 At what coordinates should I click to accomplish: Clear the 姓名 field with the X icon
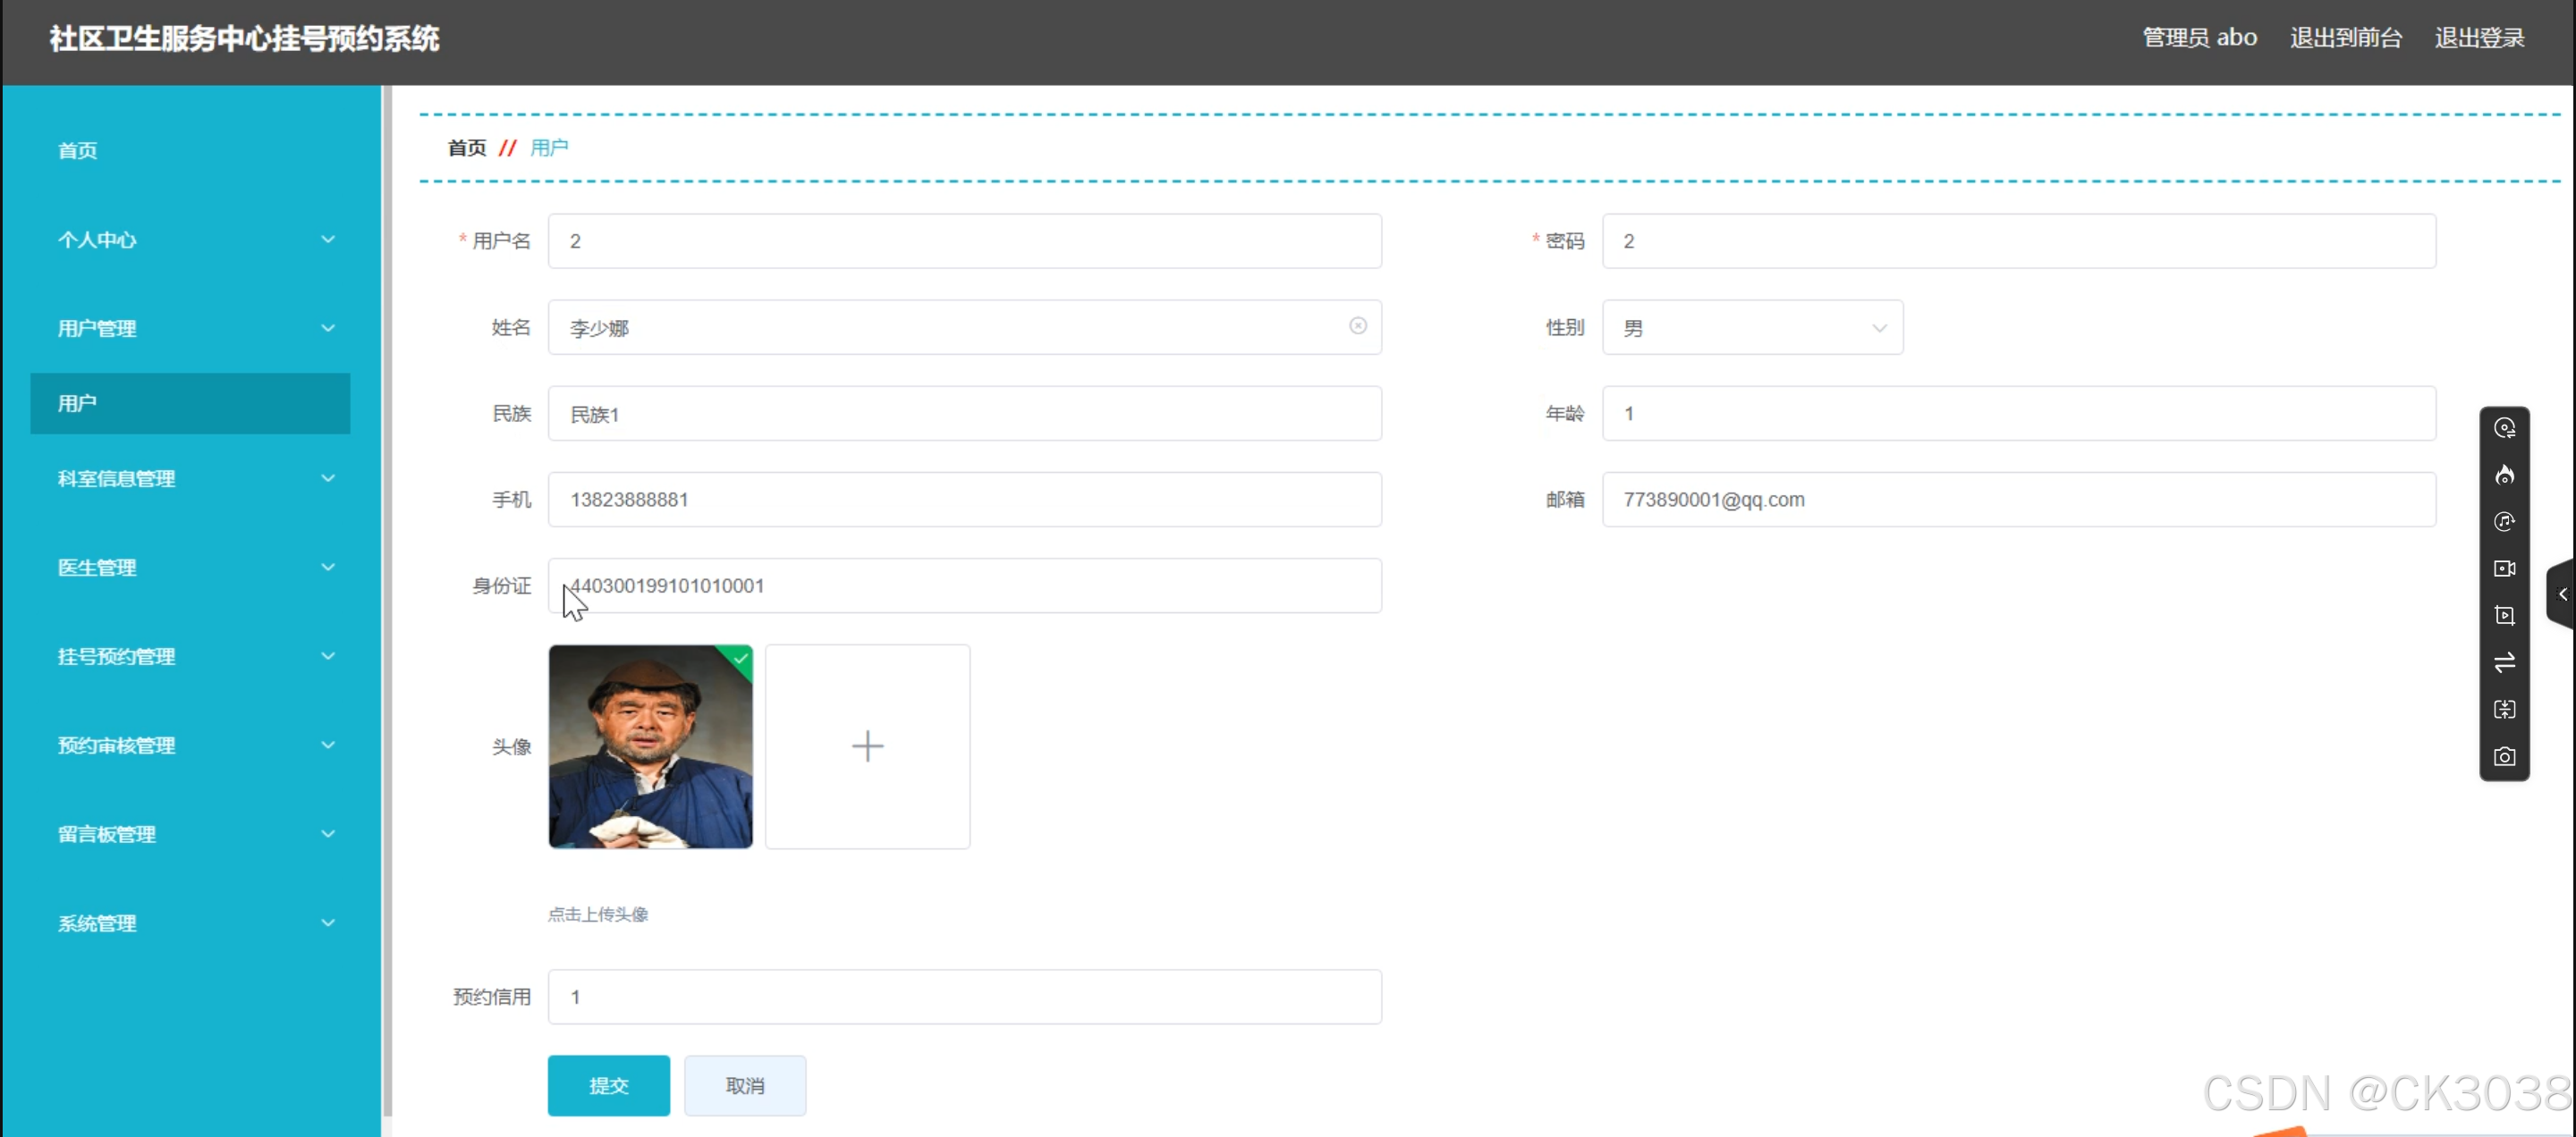1357,325
